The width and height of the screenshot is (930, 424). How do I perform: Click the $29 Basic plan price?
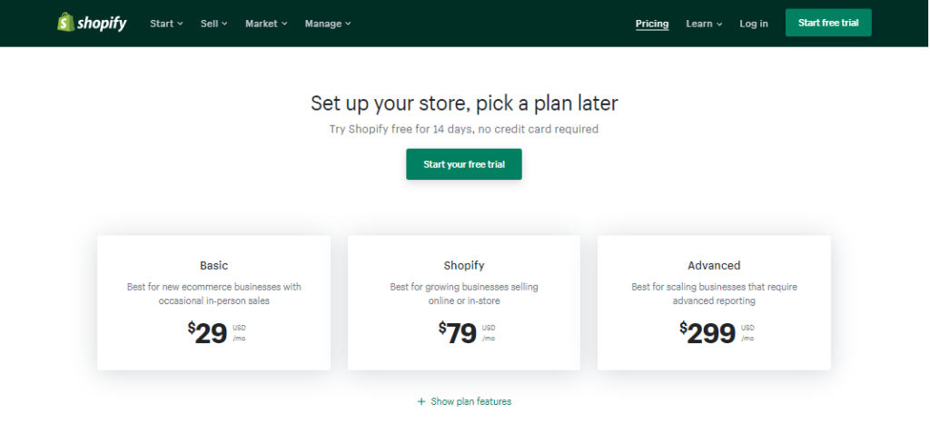210,333
